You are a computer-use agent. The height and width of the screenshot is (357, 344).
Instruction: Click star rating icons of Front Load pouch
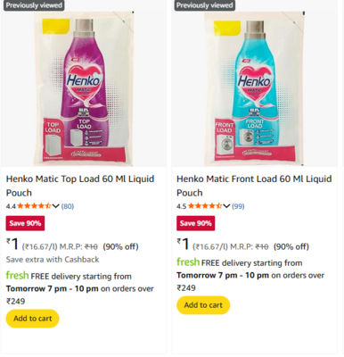click(205, 206)
